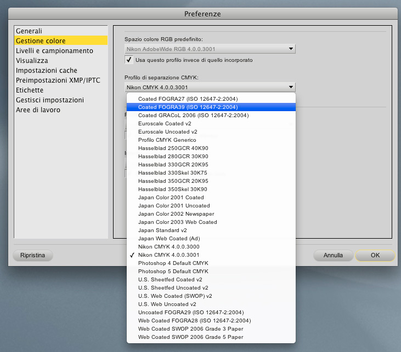Open Impostazioni cache section
The image size is (401, 352).
(x=61, y=70)
